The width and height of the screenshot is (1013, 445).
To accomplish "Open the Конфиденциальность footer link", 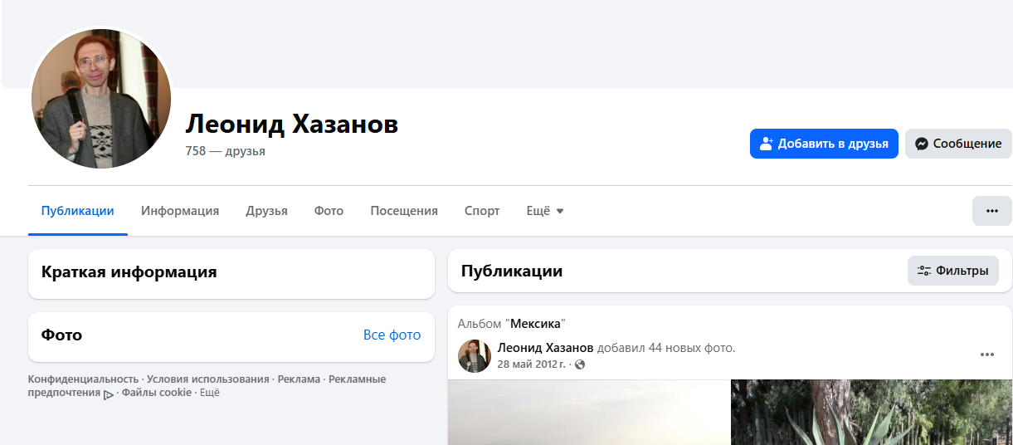I will (84, 379).
